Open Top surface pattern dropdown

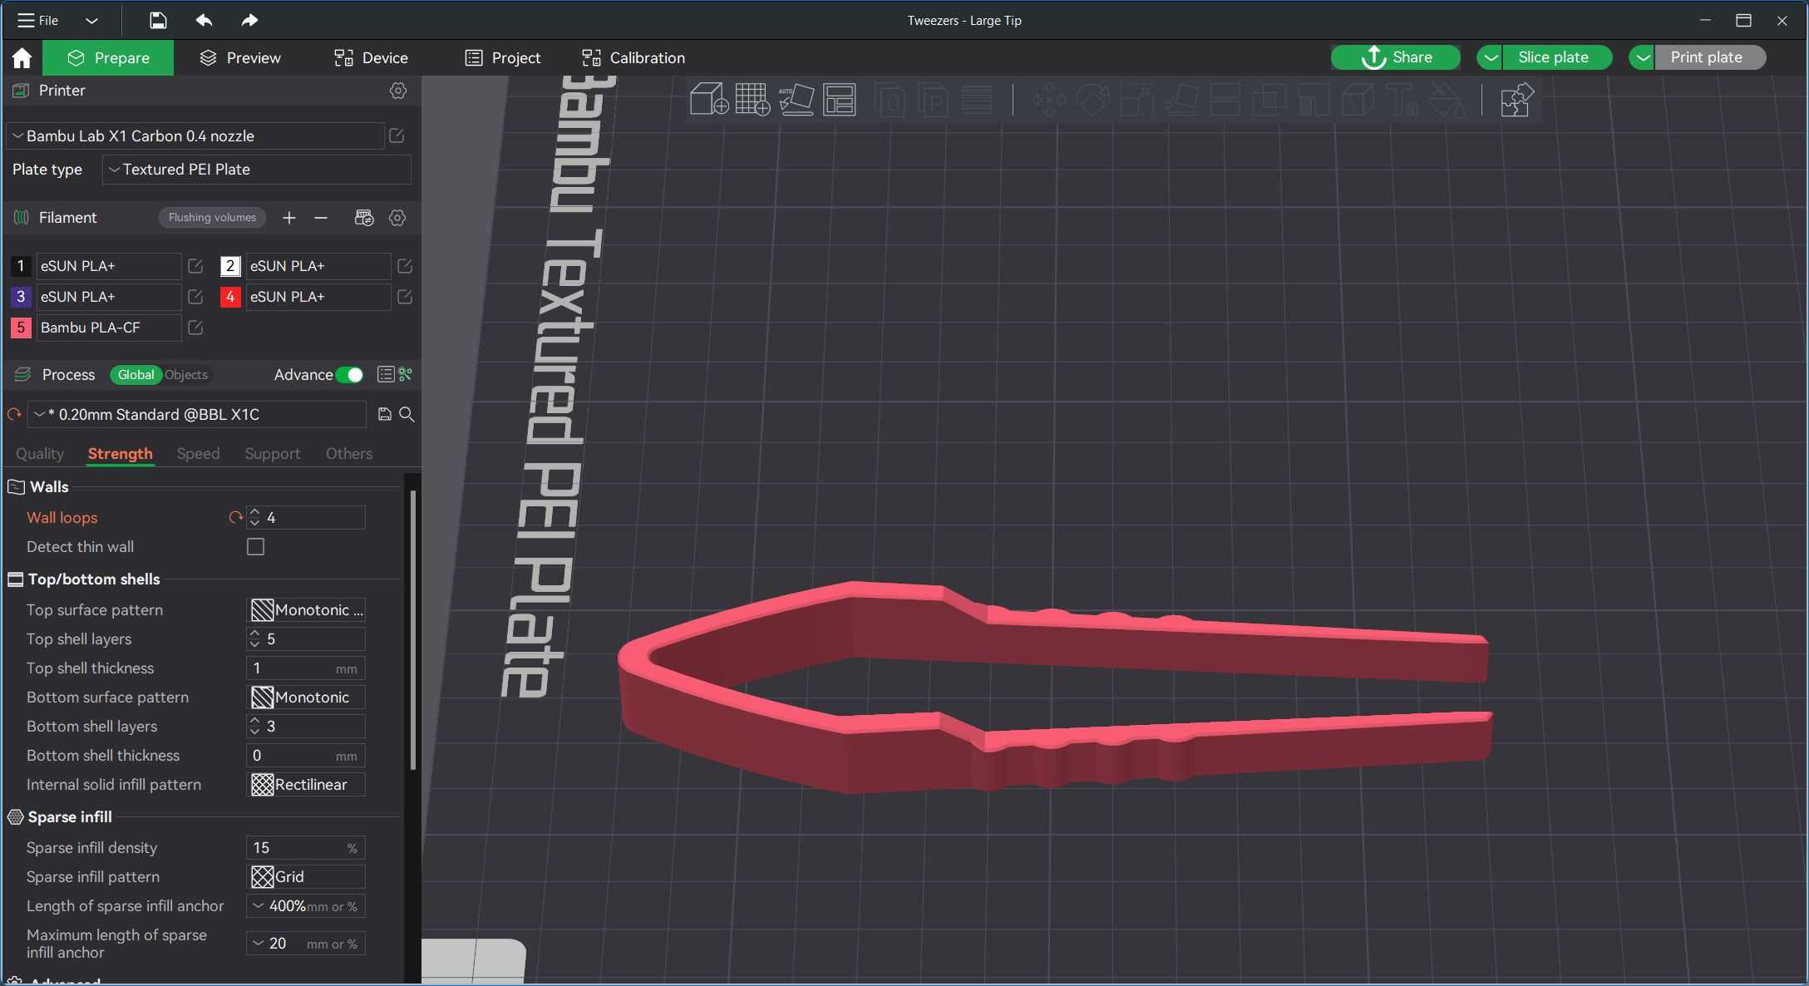[306, 610]
